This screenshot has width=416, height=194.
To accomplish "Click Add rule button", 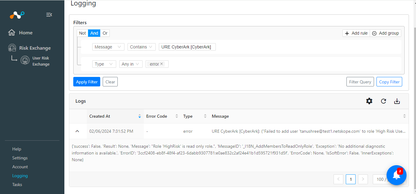I will point(356,33).
